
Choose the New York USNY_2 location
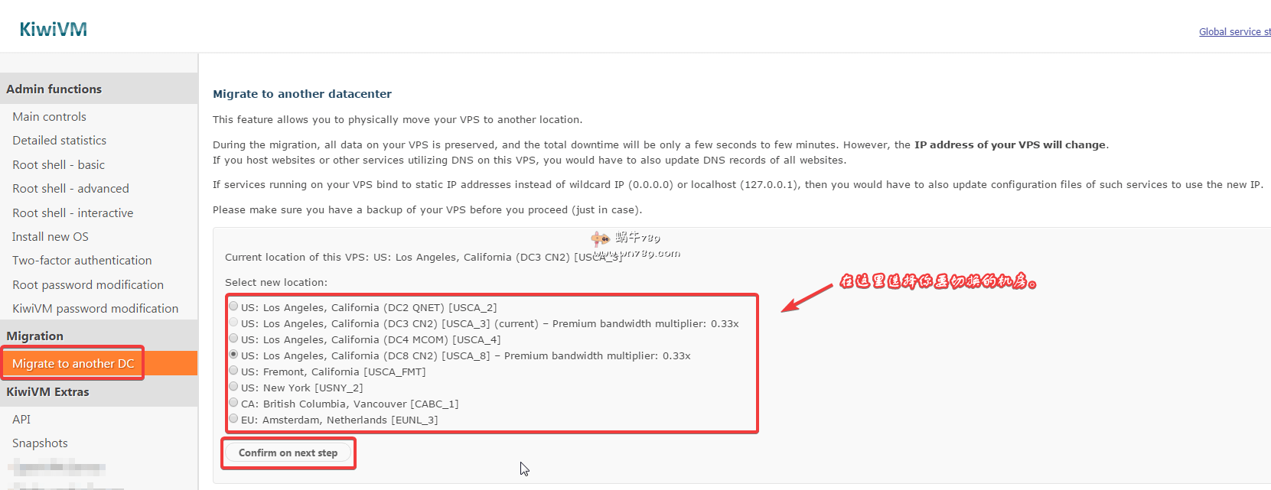click(x=233, y=387)
